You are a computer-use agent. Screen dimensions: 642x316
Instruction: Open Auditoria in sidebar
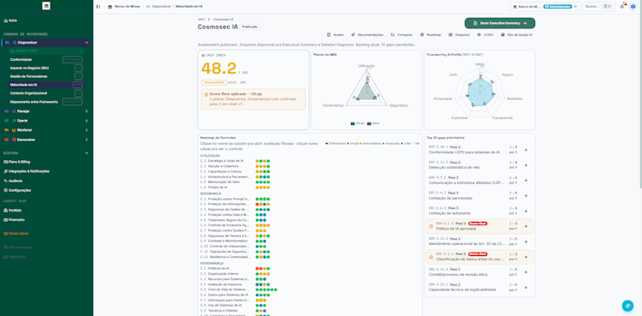(13, 181)
